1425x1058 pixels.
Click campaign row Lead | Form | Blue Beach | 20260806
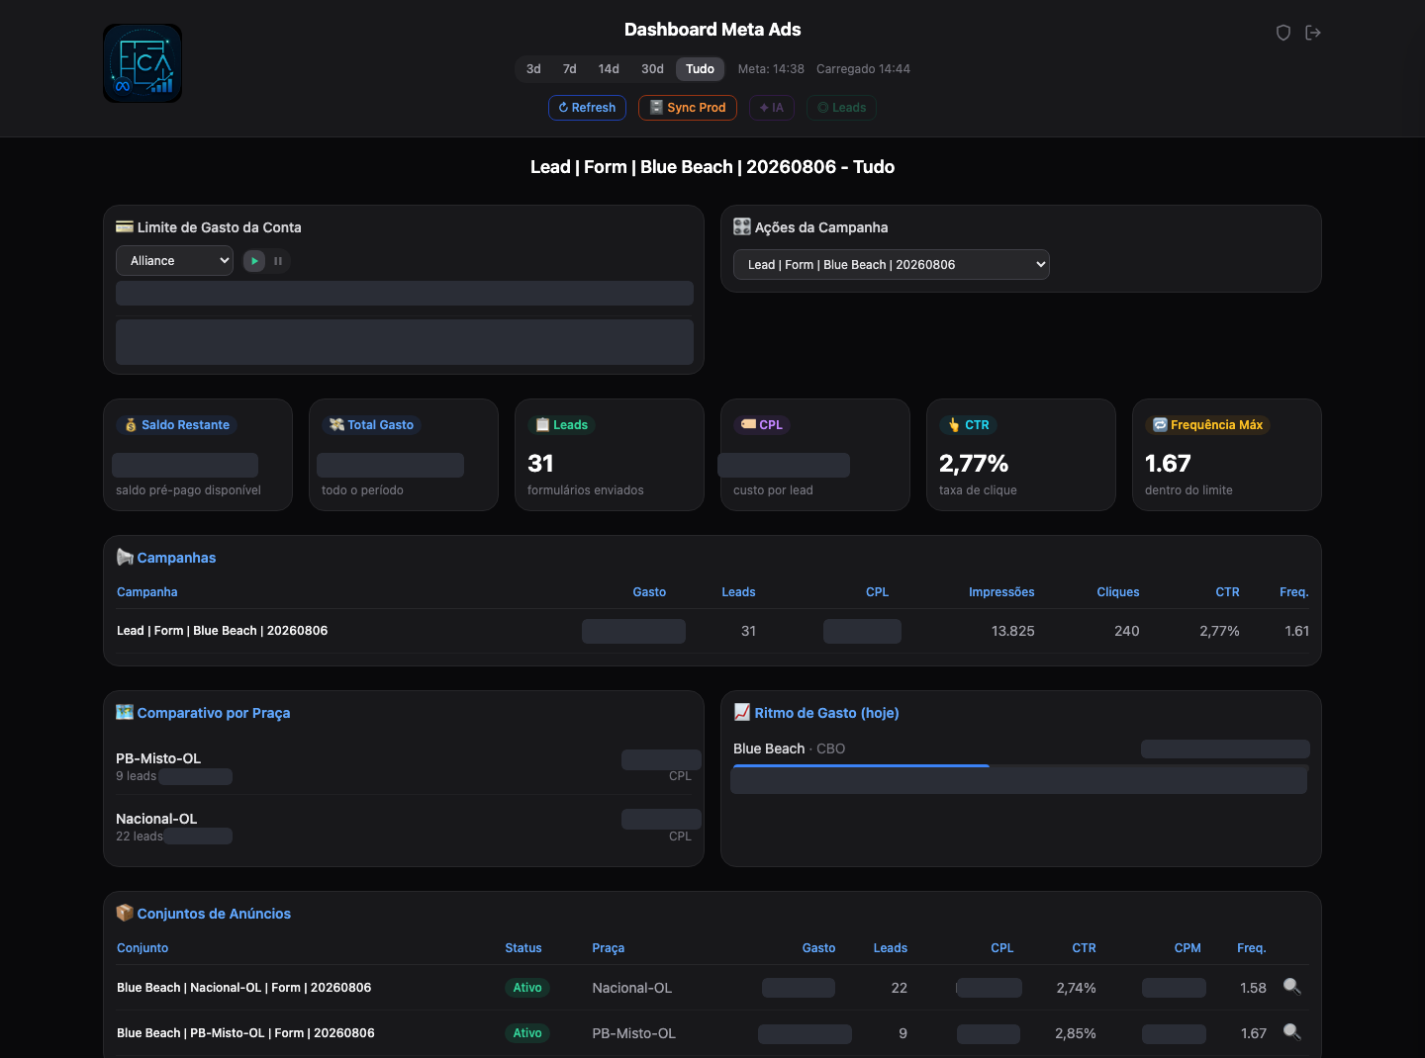[x=712, y=631]
